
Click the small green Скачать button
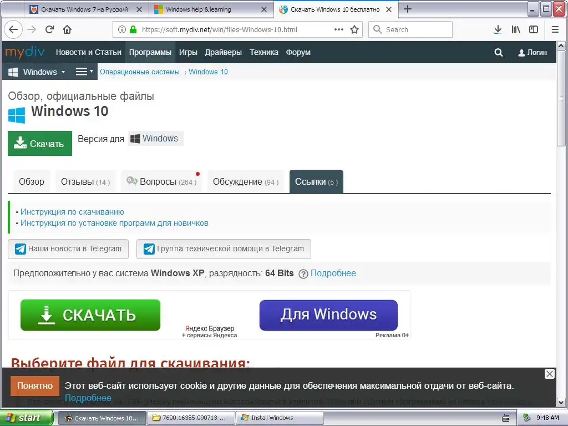coord(40,144)
